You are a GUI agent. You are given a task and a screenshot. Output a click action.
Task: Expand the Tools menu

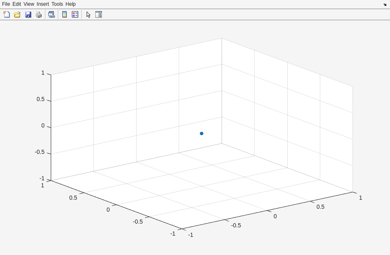tap(57, 4)
